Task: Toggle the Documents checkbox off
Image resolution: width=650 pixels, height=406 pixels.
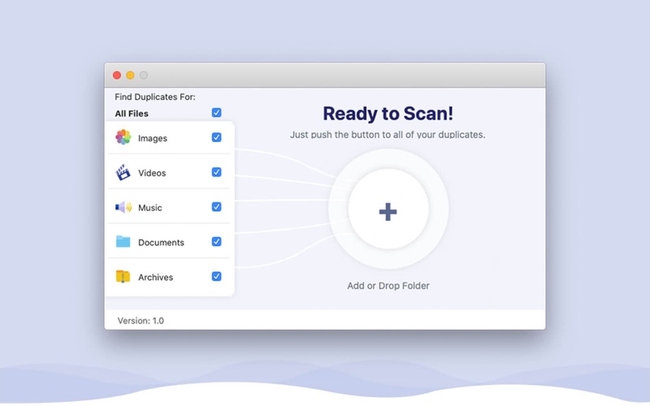Action: click(216, 241)
